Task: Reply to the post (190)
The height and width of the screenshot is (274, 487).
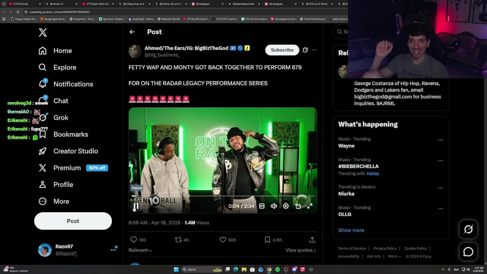Action: click(x=138, y=240)
